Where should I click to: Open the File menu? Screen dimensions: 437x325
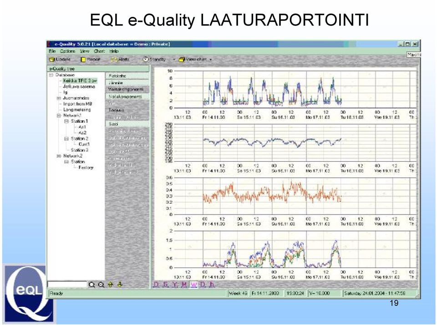click(52, 51)
